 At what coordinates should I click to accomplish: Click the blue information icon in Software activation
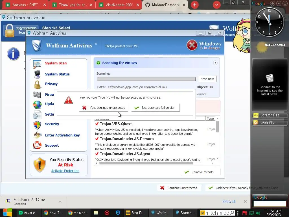pos(13,54)
